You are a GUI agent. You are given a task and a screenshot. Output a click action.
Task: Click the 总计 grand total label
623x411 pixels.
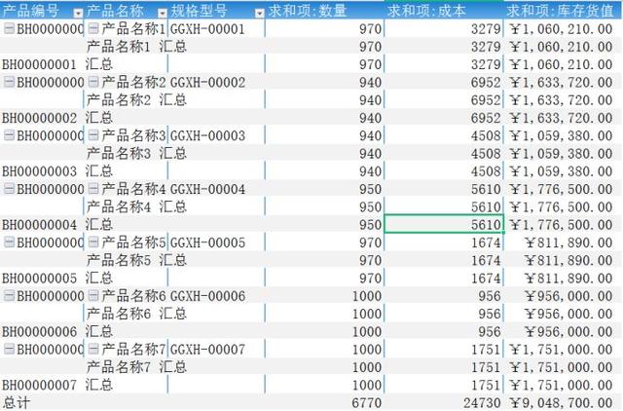click(x=16, y=402)
